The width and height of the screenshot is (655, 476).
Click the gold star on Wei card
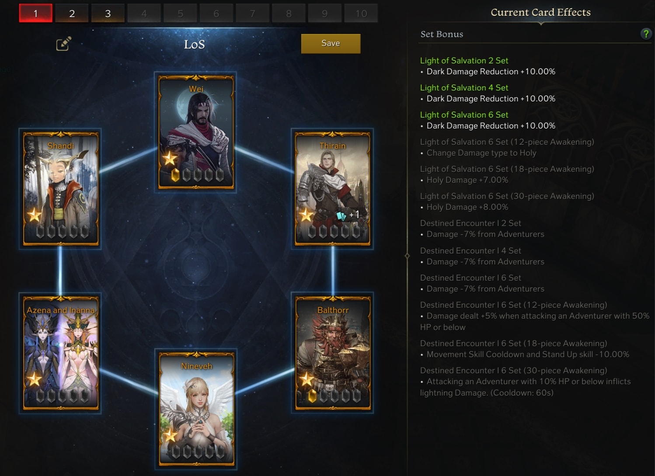tap(170, 158)
